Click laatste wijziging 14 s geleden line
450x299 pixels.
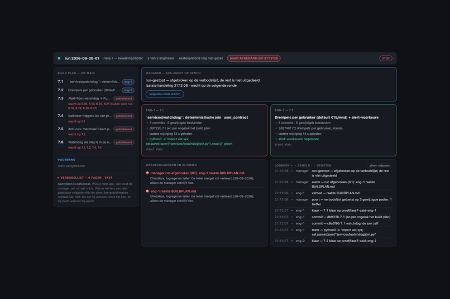(x=300, y=134)
